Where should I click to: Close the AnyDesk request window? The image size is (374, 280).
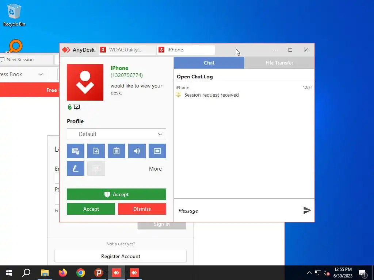[306, 50]
